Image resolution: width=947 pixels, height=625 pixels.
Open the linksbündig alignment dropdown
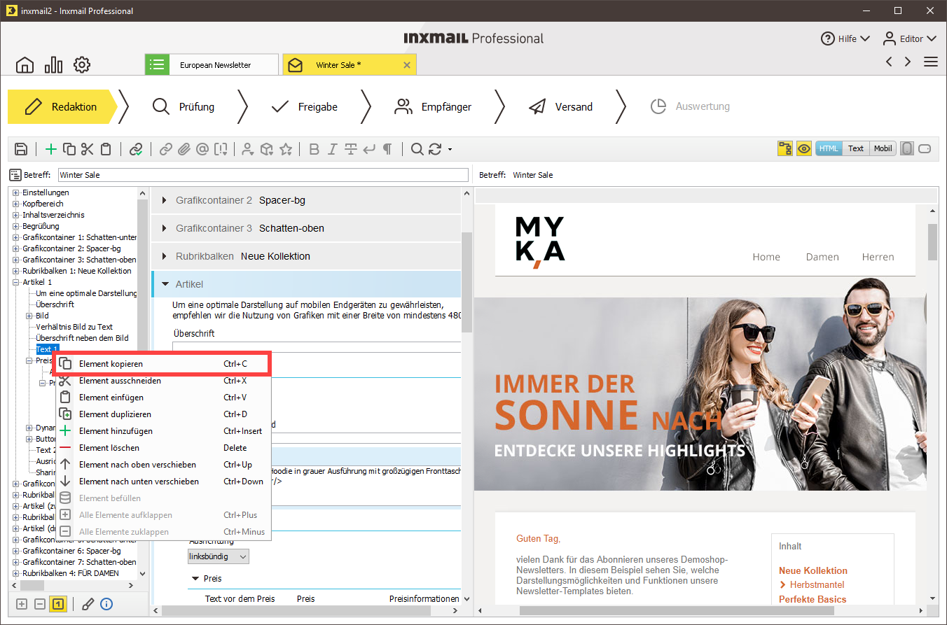(x=219, y=556)
